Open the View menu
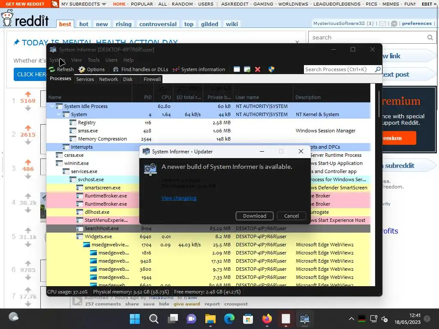 click(76, 60)
